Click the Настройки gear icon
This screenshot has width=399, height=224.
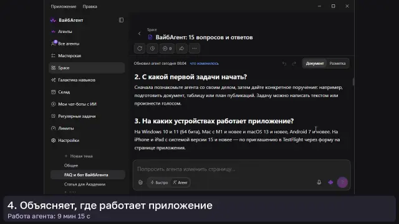click(53, 141)
